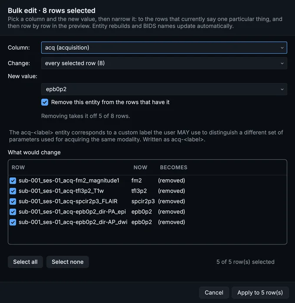Image resolution: width=295 pixels, height=303 pixels.
Task: Uncheck Remove this entity from the rows
Action: (45, 102)
